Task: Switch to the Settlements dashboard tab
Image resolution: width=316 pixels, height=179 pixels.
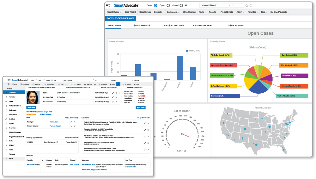Action: 142,25
